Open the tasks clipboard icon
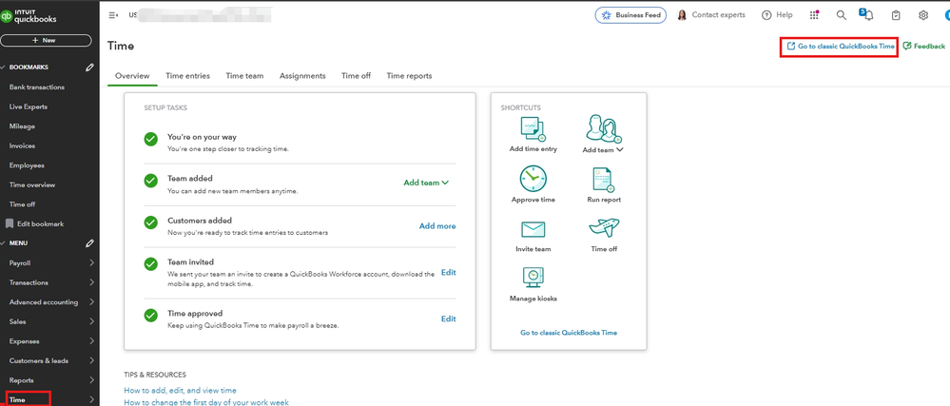Image resolution: width=950 pixels, height=406 pixels. point(896,15)
